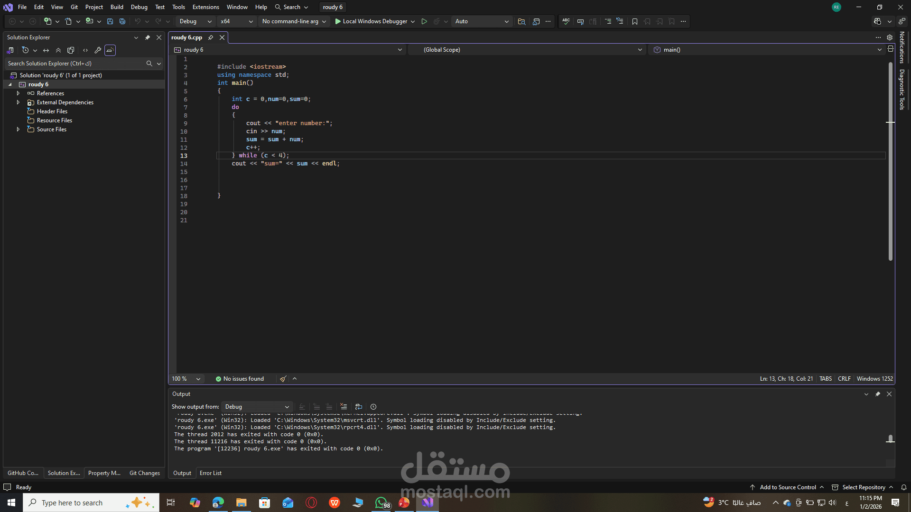The image size is (911, 512).
Task: Toggle Word Wrap in Output panel
Action: (x=359, y=407)
